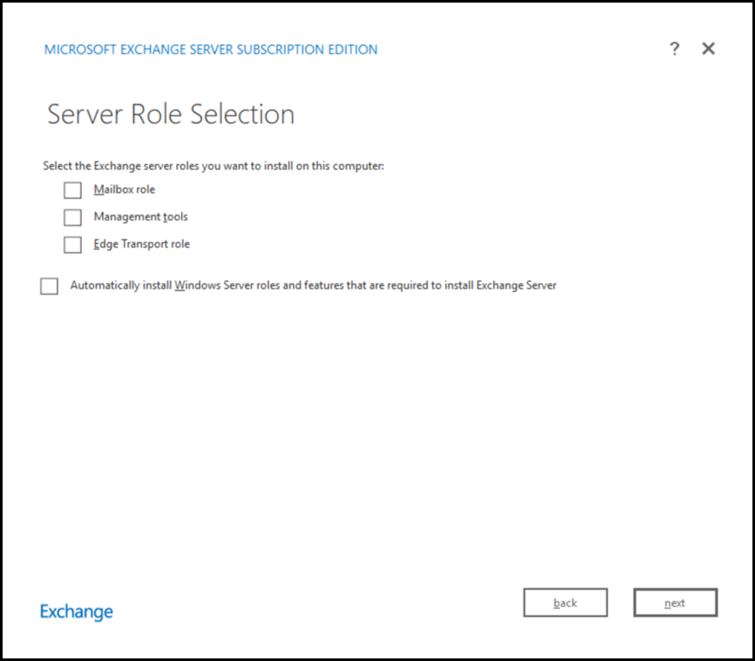Check the Edge Transport role box

[x=73, y=245]
